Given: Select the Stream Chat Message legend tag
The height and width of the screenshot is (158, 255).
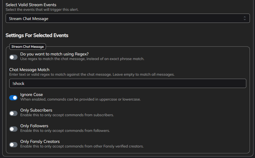Looking at the screenshot, I should tap(28, 47).
